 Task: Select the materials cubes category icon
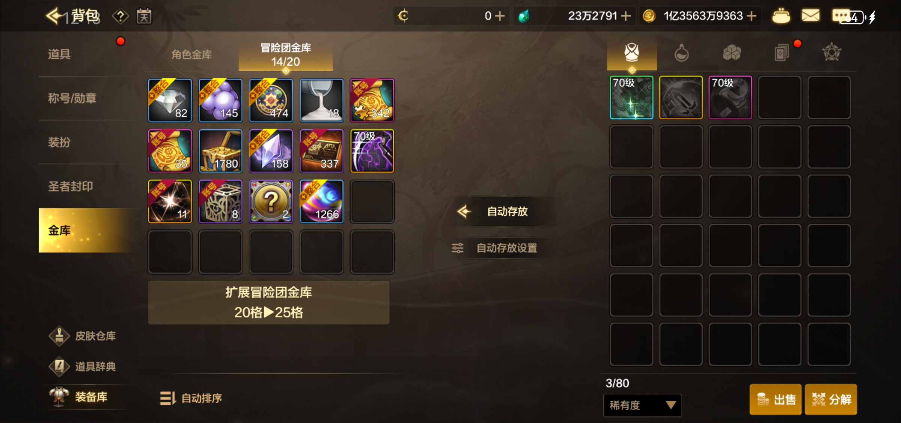(732, 52)
